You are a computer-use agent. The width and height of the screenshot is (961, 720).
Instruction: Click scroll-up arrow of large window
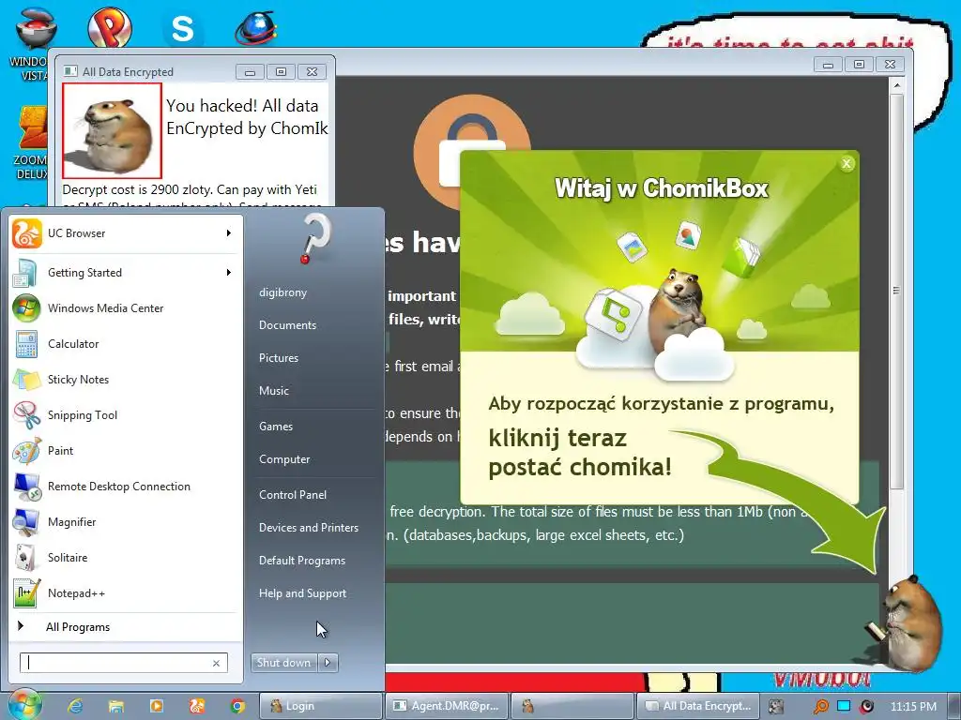pos(896,85)
